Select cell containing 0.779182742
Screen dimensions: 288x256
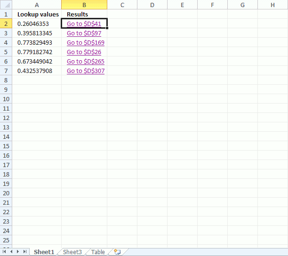point(37,52)
